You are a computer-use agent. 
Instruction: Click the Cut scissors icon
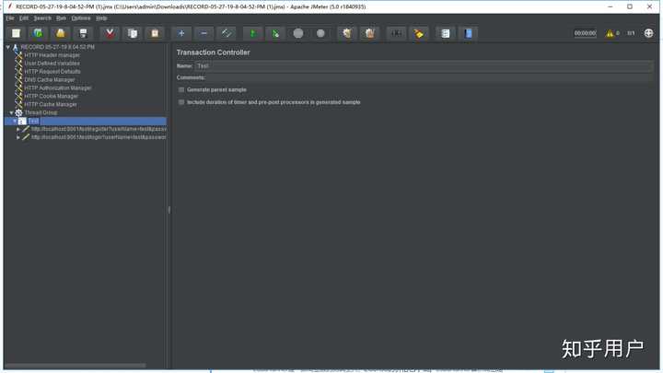pyautogui.click(x=110, y=33)
